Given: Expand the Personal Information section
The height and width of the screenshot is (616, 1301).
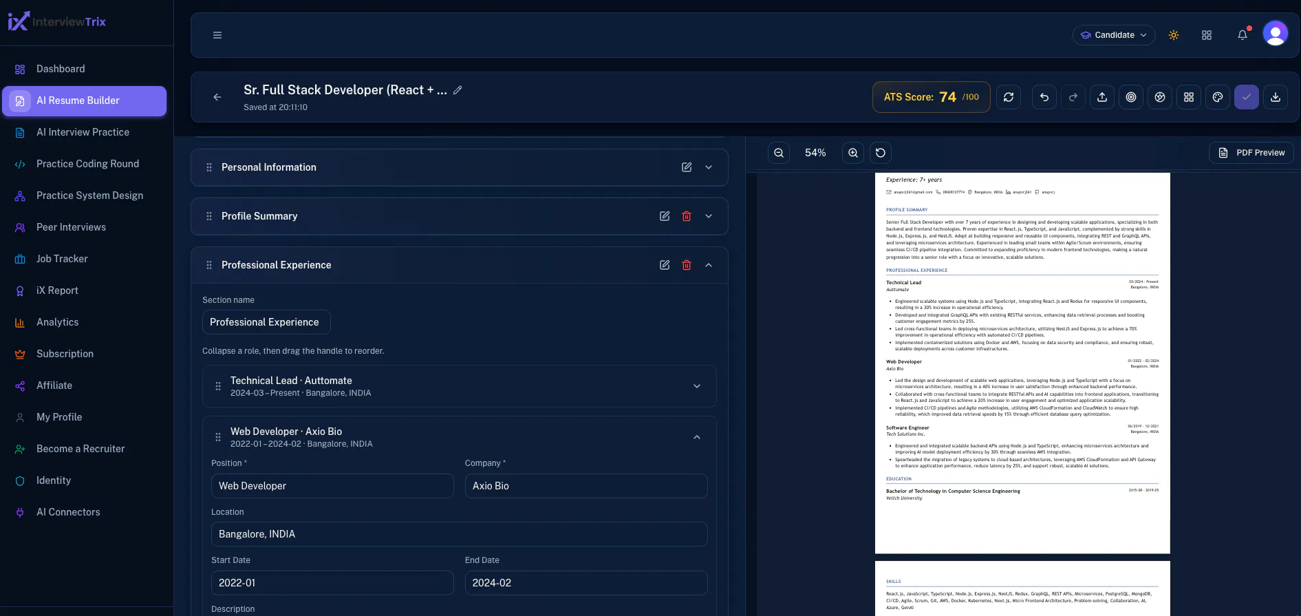Looking at the screenshot, I should pos(709,167).
